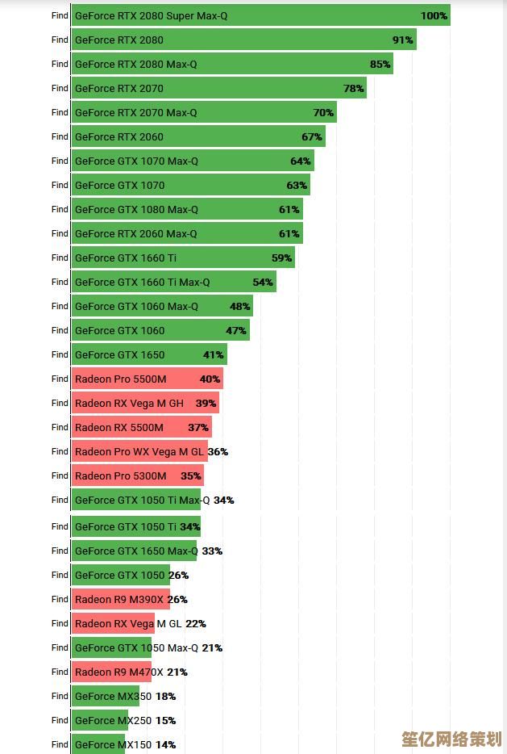Click Find next to Radeon Pro 5500M
The height and width of the screenshot is (754, 507).
click(60, 379)
